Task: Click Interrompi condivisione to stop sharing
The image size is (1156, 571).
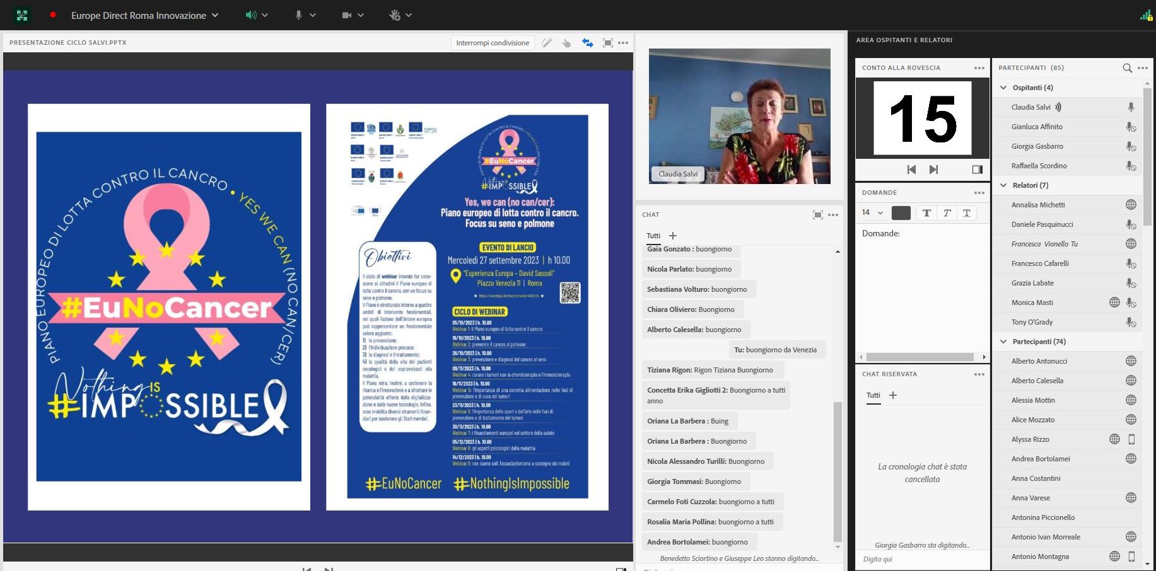Action: pyautogui.click(x=493, y=43)
